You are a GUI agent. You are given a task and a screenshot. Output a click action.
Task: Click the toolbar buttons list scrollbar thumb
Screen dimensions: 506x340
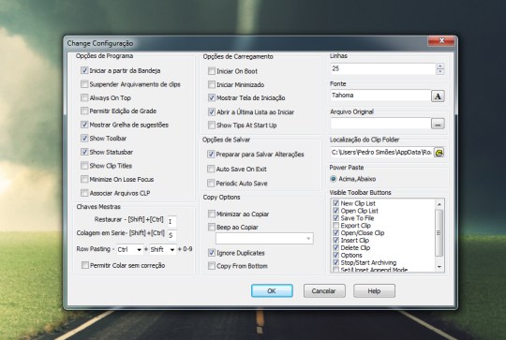pos(439,233)
